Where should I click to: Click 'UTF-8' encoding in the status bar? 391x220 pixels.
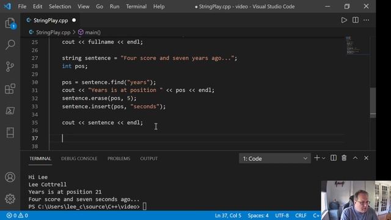coord(282,216)
